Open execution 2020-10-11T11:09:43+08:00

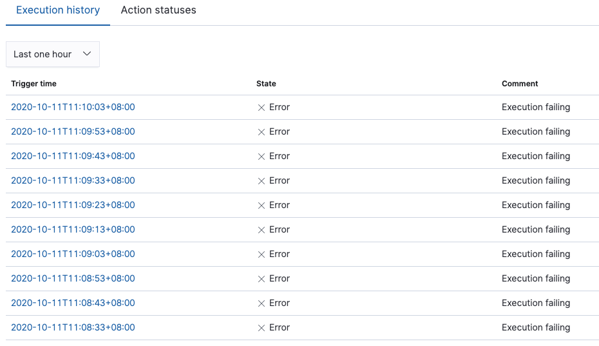pos(73,156)
